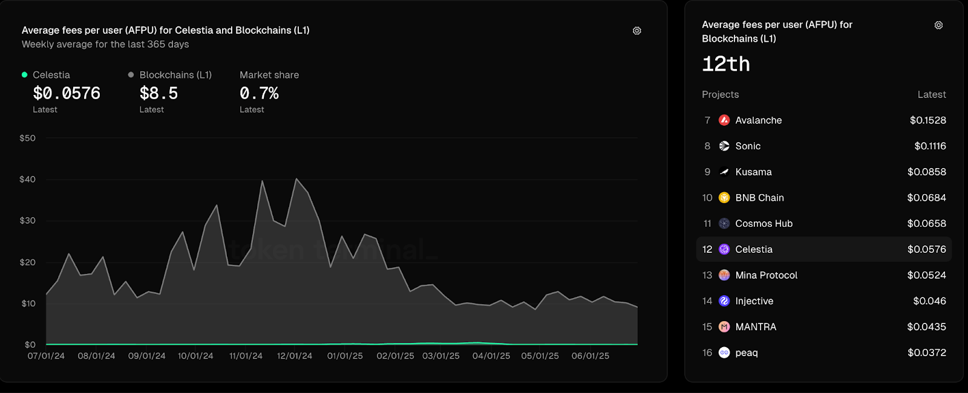The height and width of the screenshot is (393, 968).
Task: Click Cosmos Hub's $0.0658 value
Action: 927,224
